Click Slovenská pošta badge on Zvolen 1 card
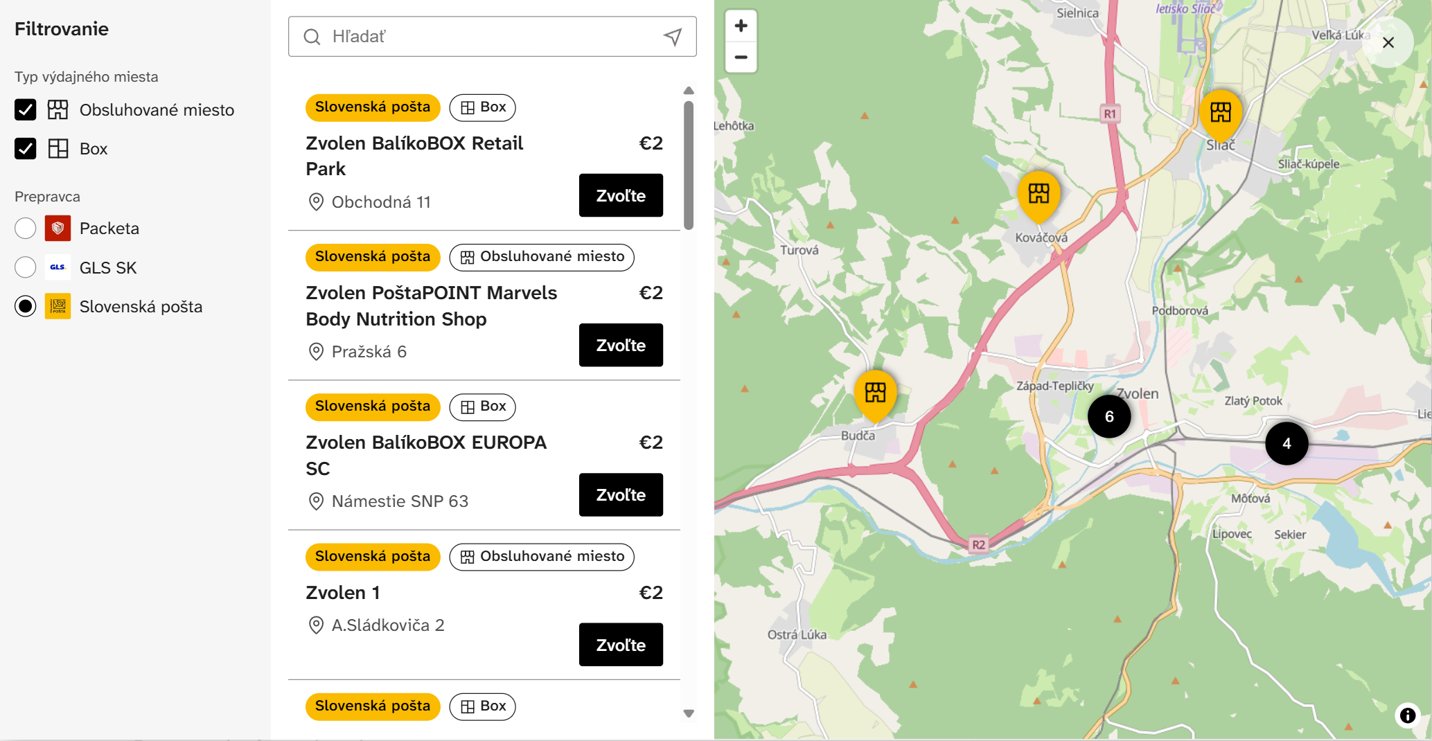The width and height of the screenshot is (1432, 741). pyautogui.click(x=373, y=557)
